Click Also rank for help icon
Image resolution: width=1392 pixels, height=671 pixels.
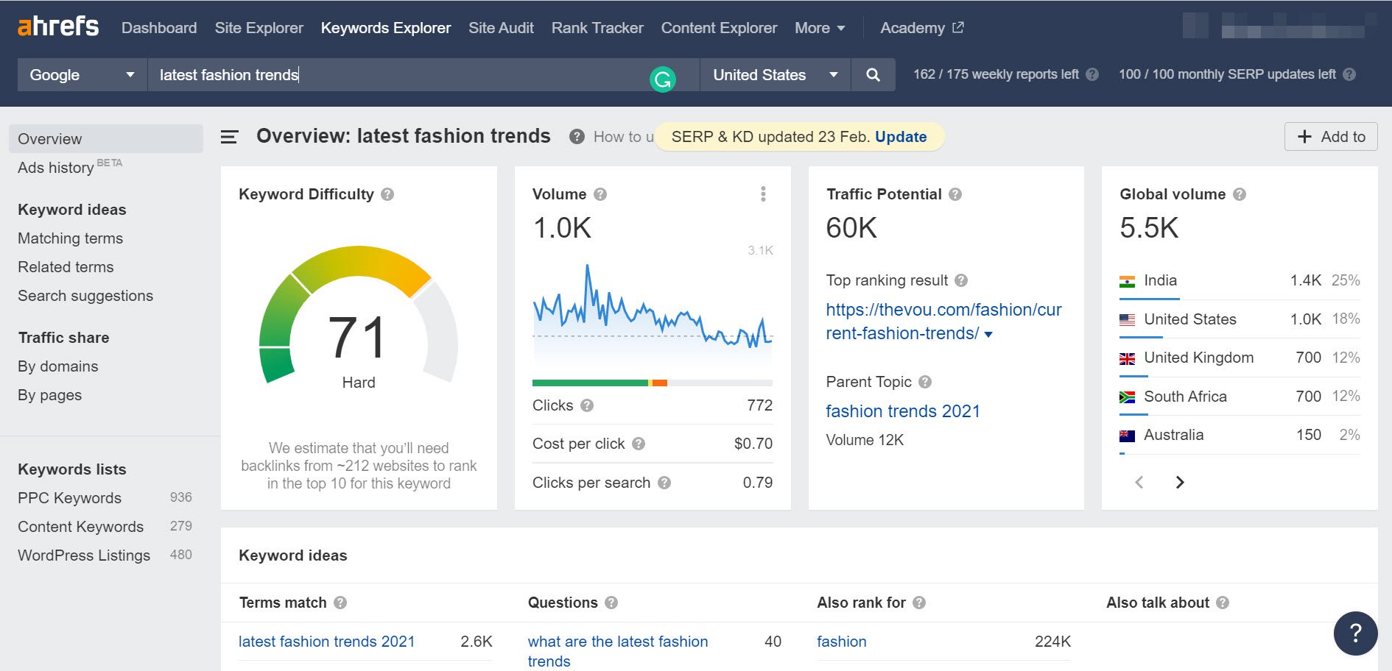pos(919,603)
